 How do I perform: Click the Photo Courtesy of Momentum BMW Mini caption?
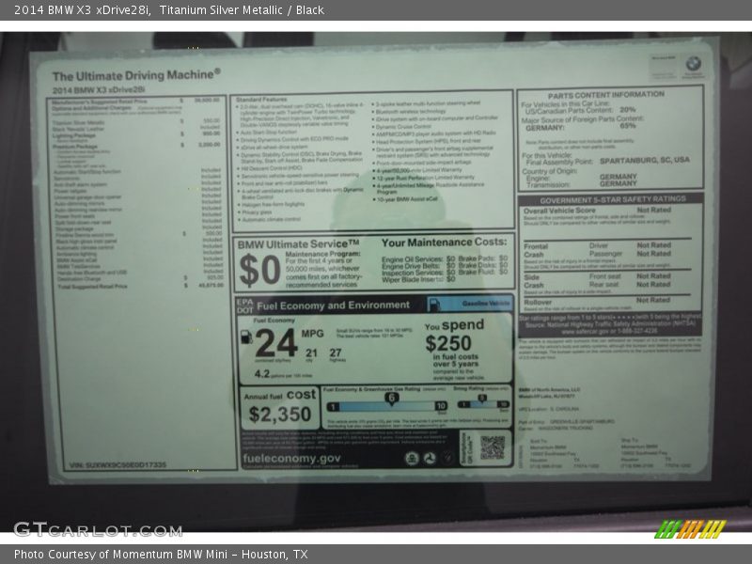(x=161, y=555)
